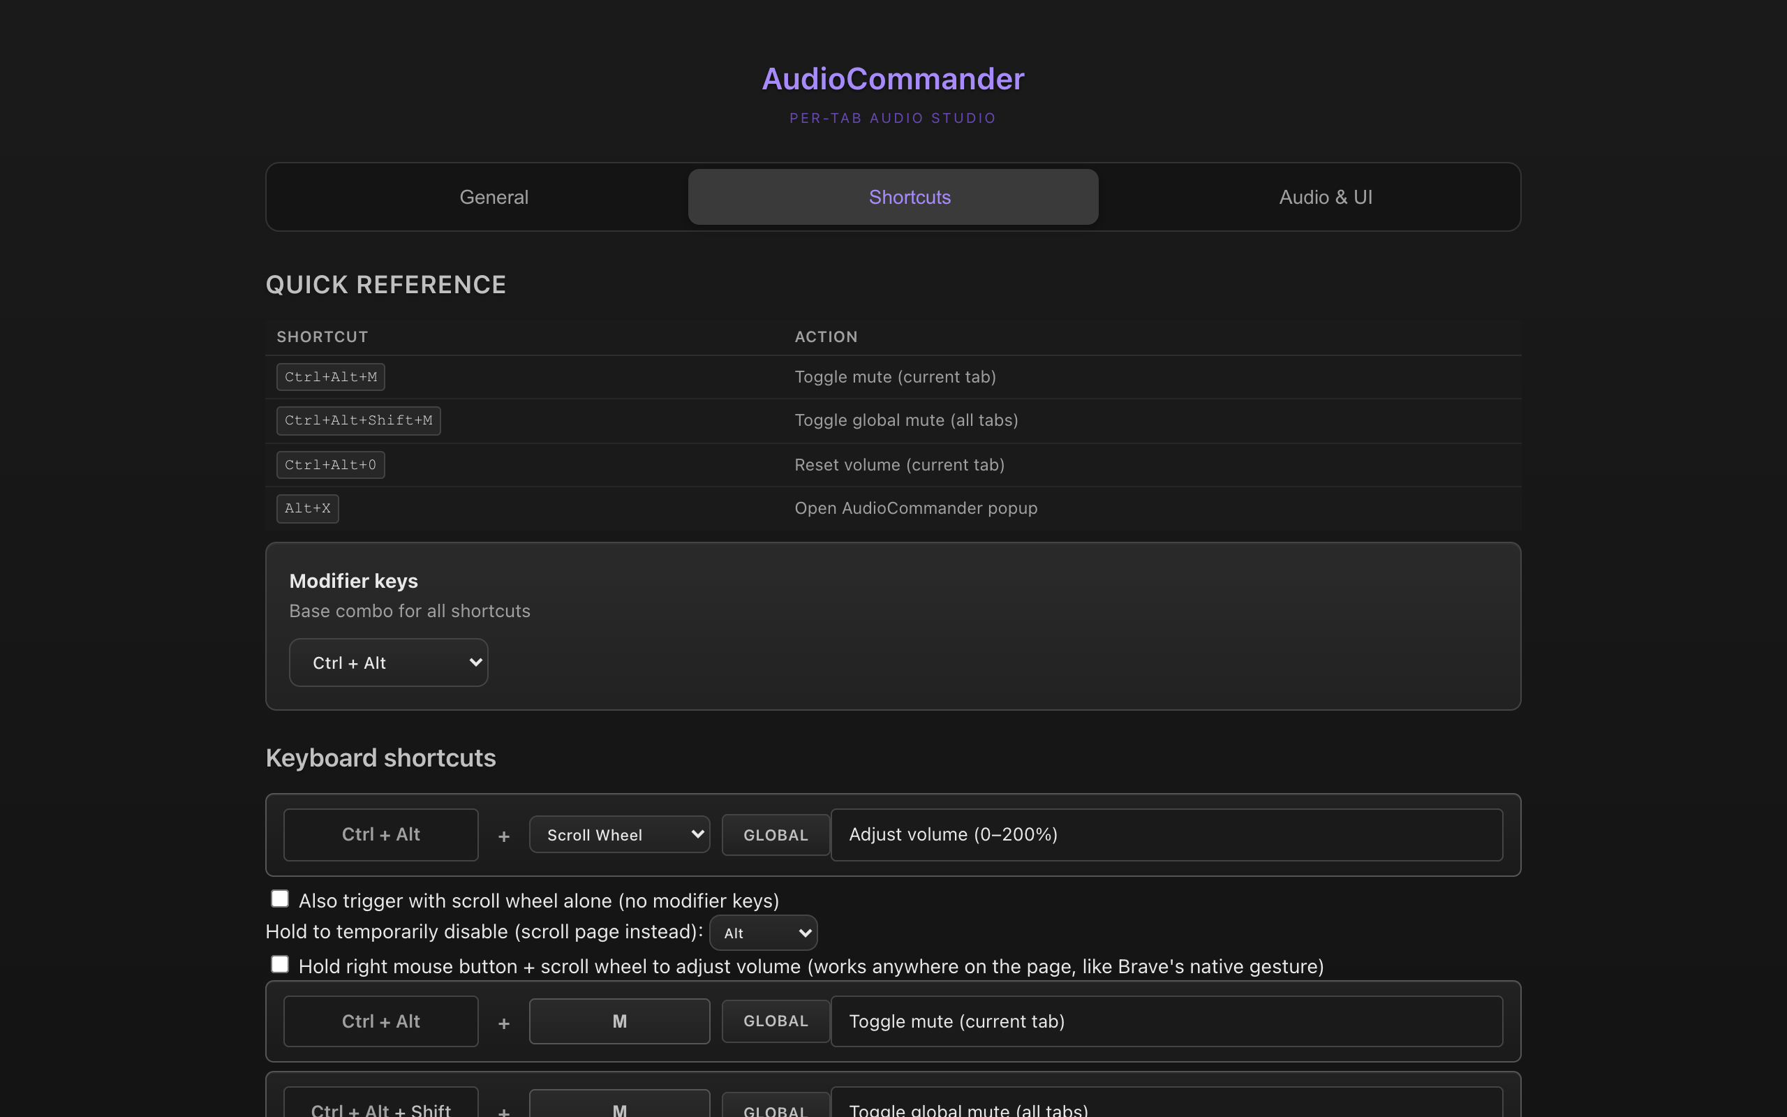Click the Ctrl+Alt+Shift+M shortcut key badge
This screenshot has height=1117, width=1787.
(358, 420)
